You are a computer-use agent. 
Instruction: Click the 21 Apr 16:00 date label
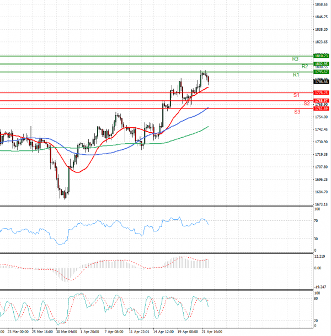(x=212, y=332)
